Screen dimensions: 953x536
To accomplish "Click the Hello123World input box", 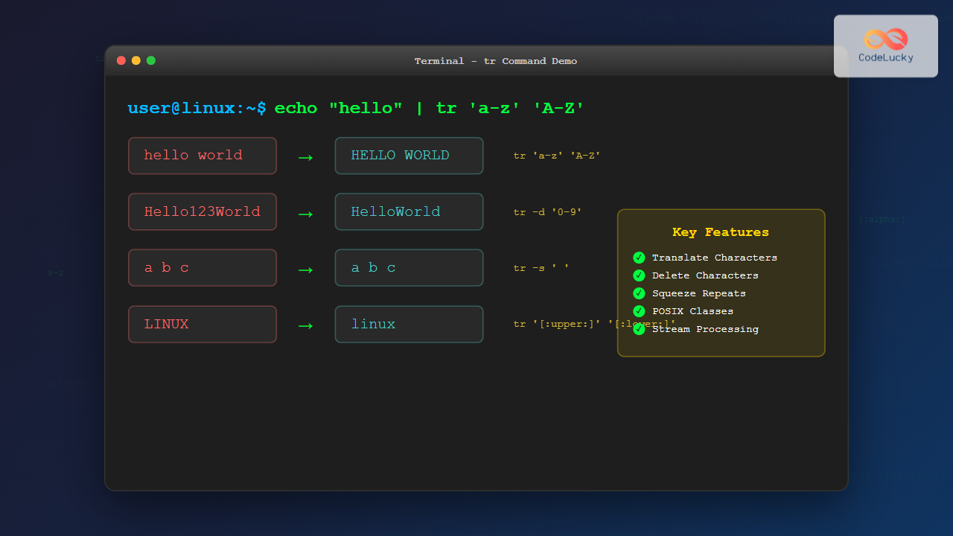I will 203,212.
